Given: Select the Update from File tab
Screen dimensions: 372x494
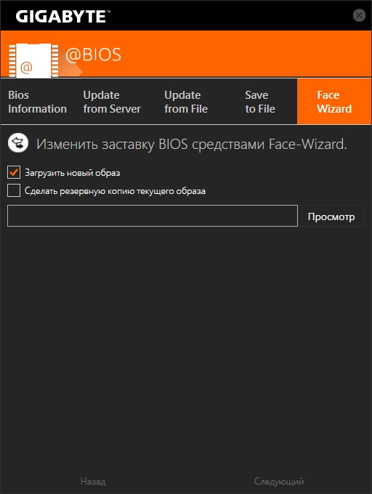Looking at the screenshot, I should click(x=186, y=102).
